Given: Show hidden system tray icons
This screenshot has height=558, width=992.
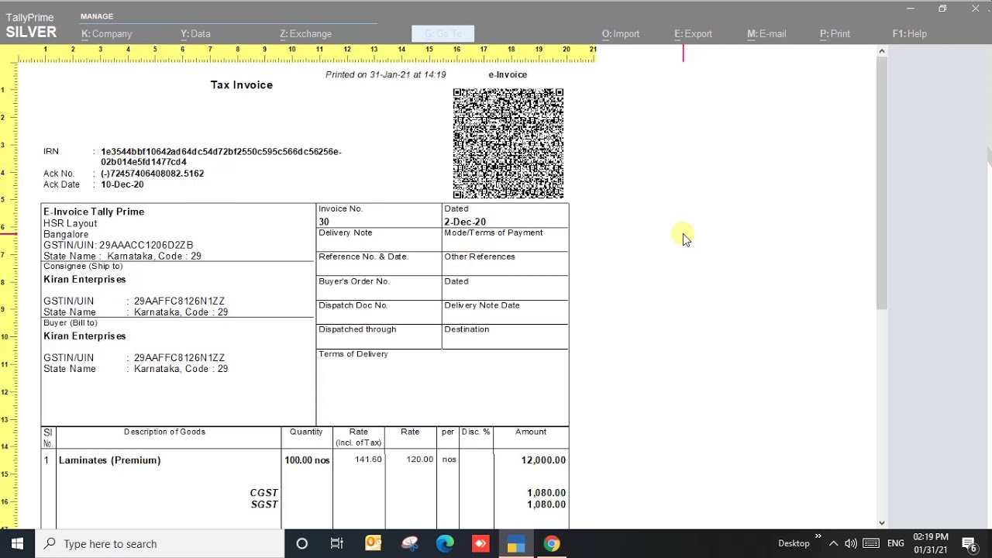Looking at the screenshot, I should [x=833, y=544].
